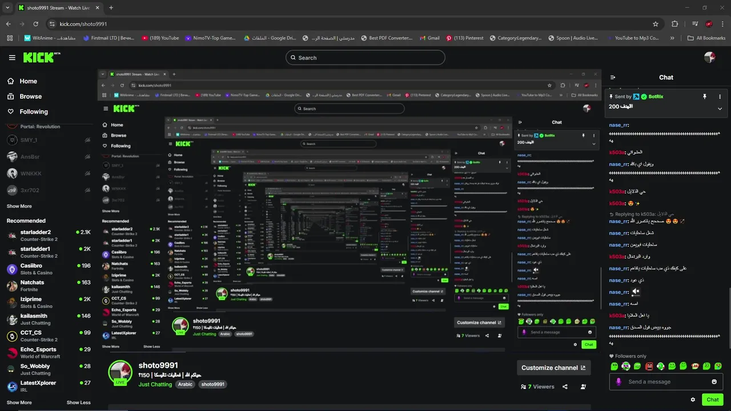The height and width of the screenshot is (411, 731).
Task: Click Show Less under Recommended
Action: [x=78, y=402]
